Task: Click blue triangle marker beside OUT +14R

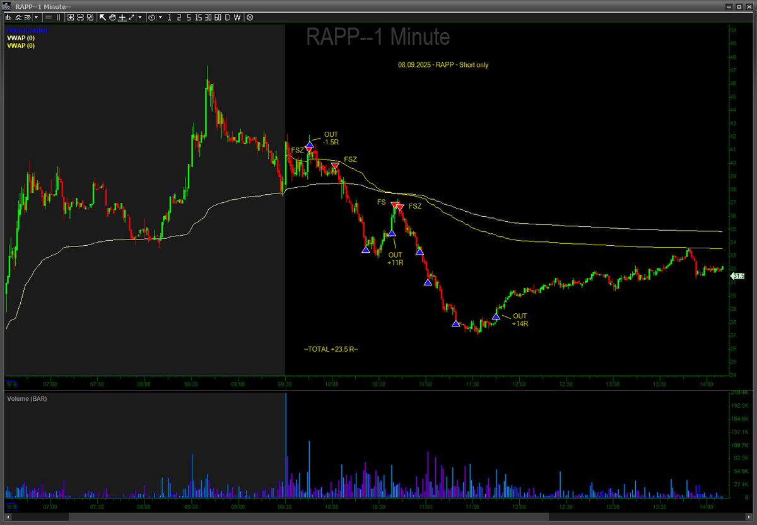Action: point(496,316)
